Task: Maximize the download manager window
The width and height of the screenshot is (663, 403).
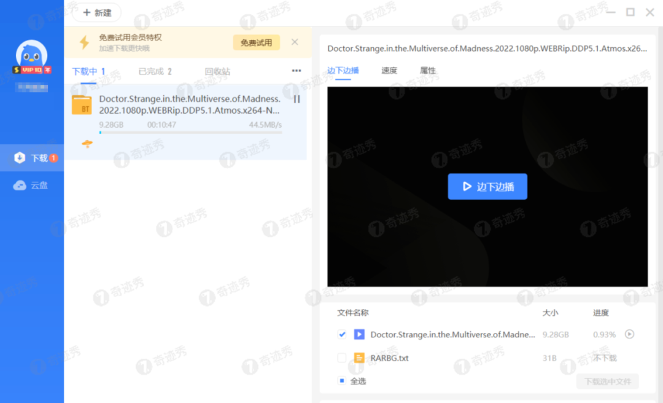Action: click(630, 12)
